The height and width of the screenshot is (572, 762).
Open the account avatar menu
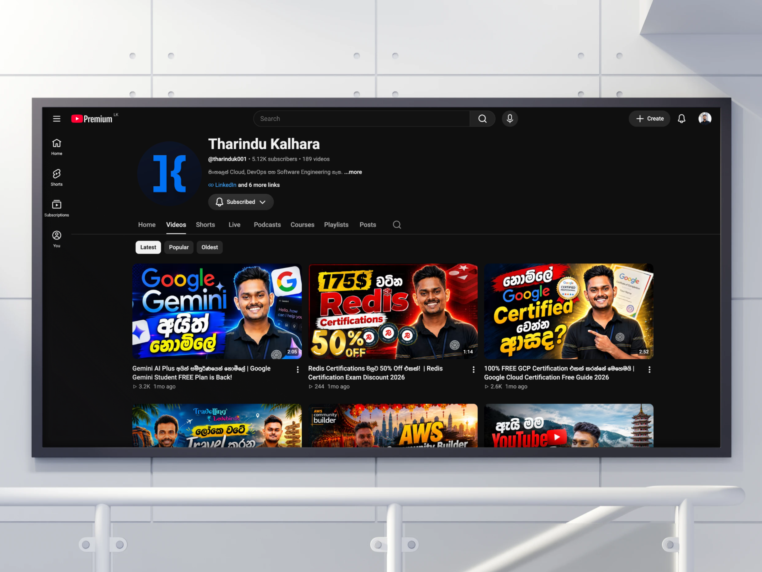[705, 119]
